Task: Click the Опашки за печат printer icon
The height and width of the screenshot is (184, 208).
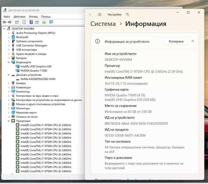Action: click(13, 116)
